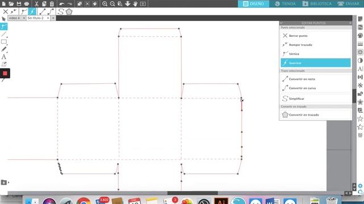Collapse the Editar Puntos panel chevron
The image size is (364, 204).
click(281, 23)
